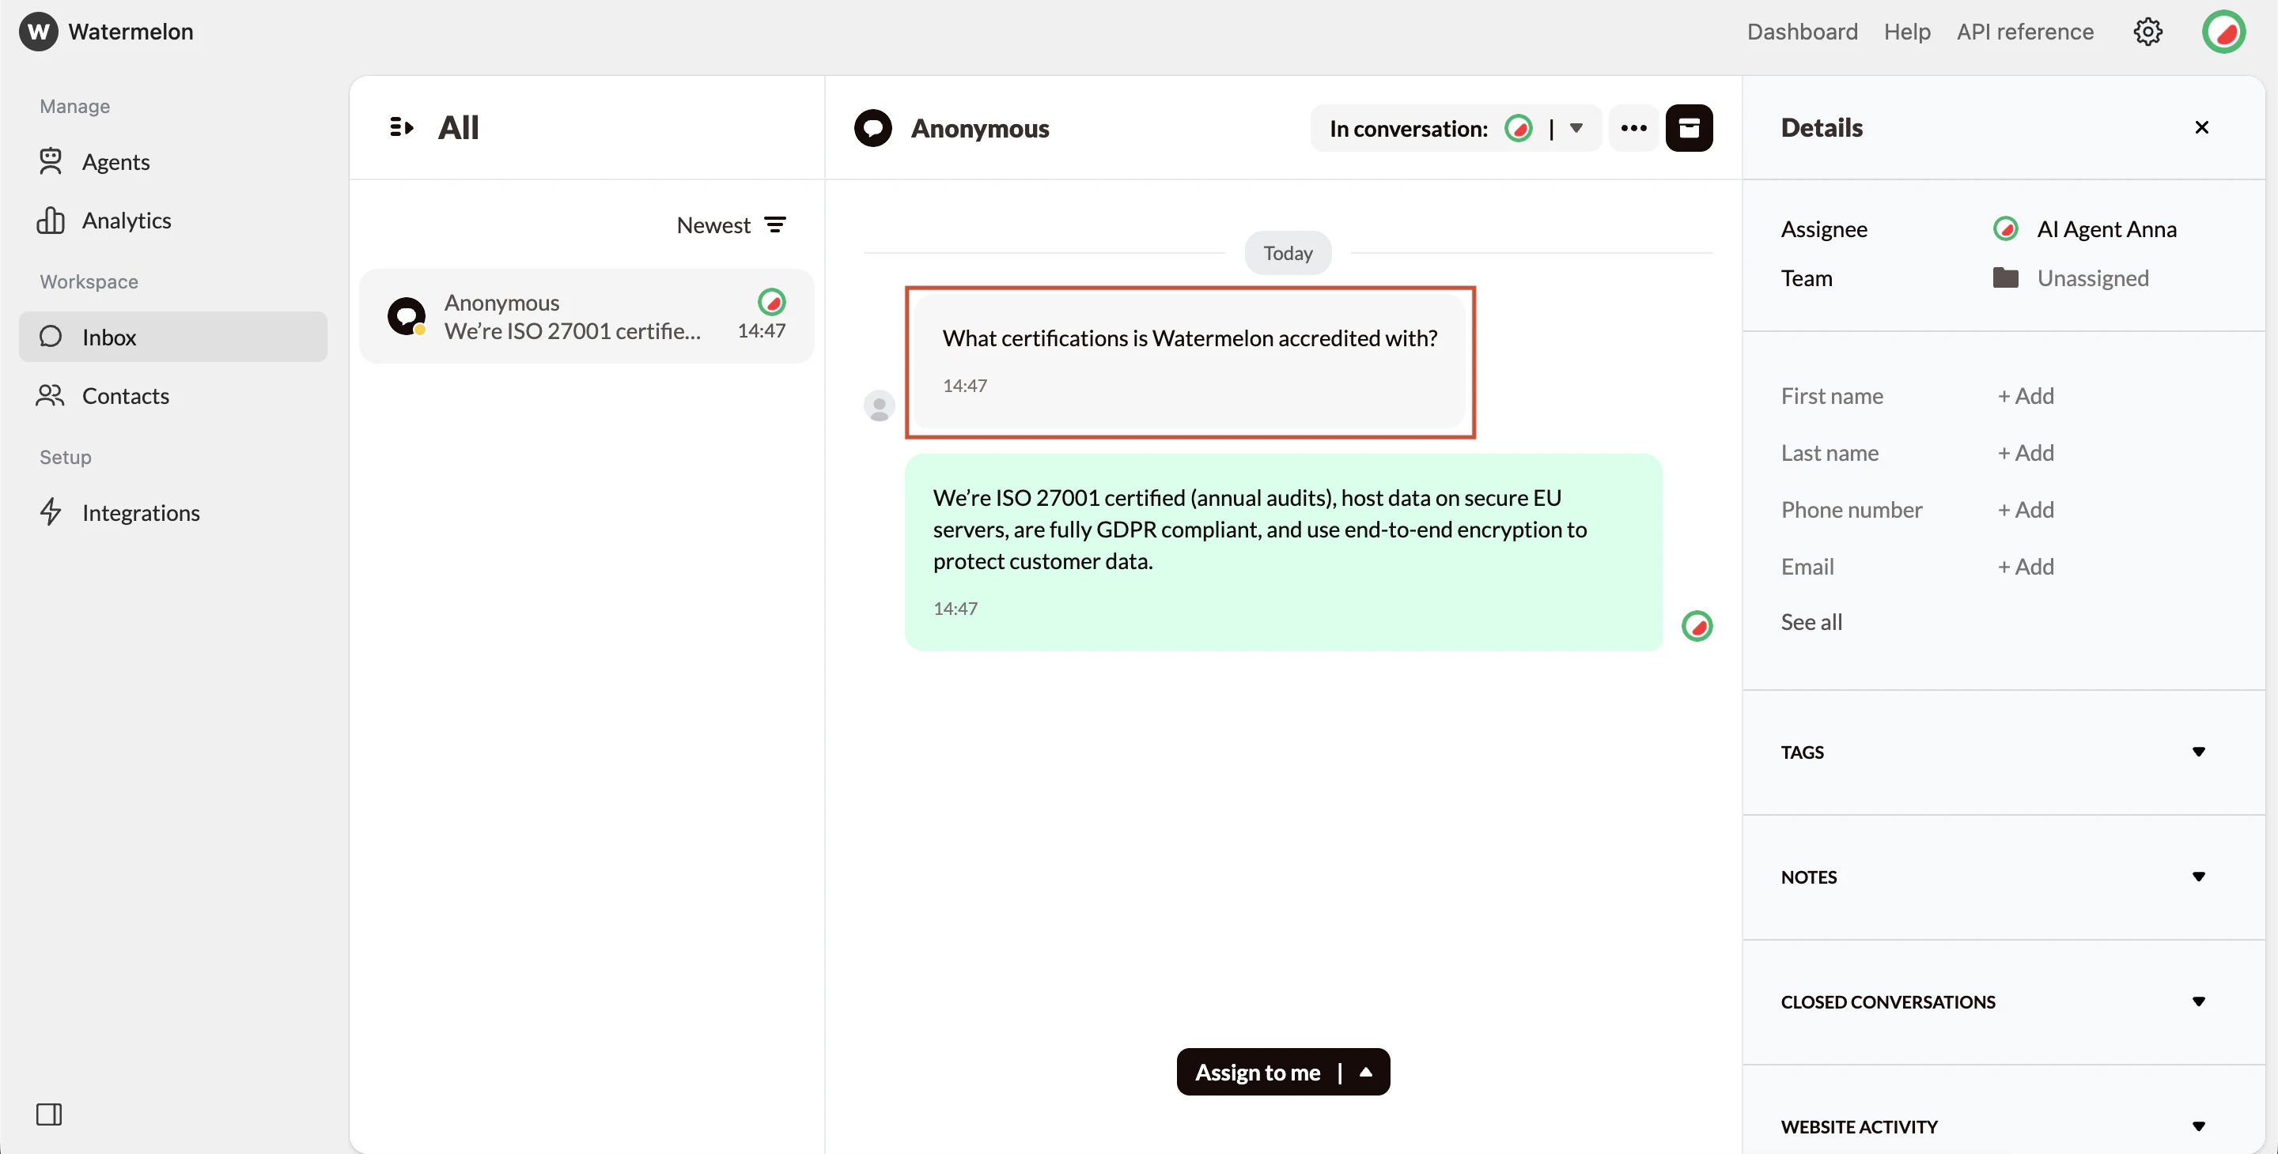Archive conversation using the black box icon
The height and width of the screenshot is (1154, 2278).
pos(1688,128)
